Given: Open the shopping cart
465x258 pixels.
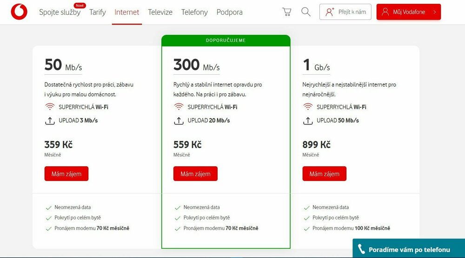Looking at the screenshot, I should tap(287, 12).
